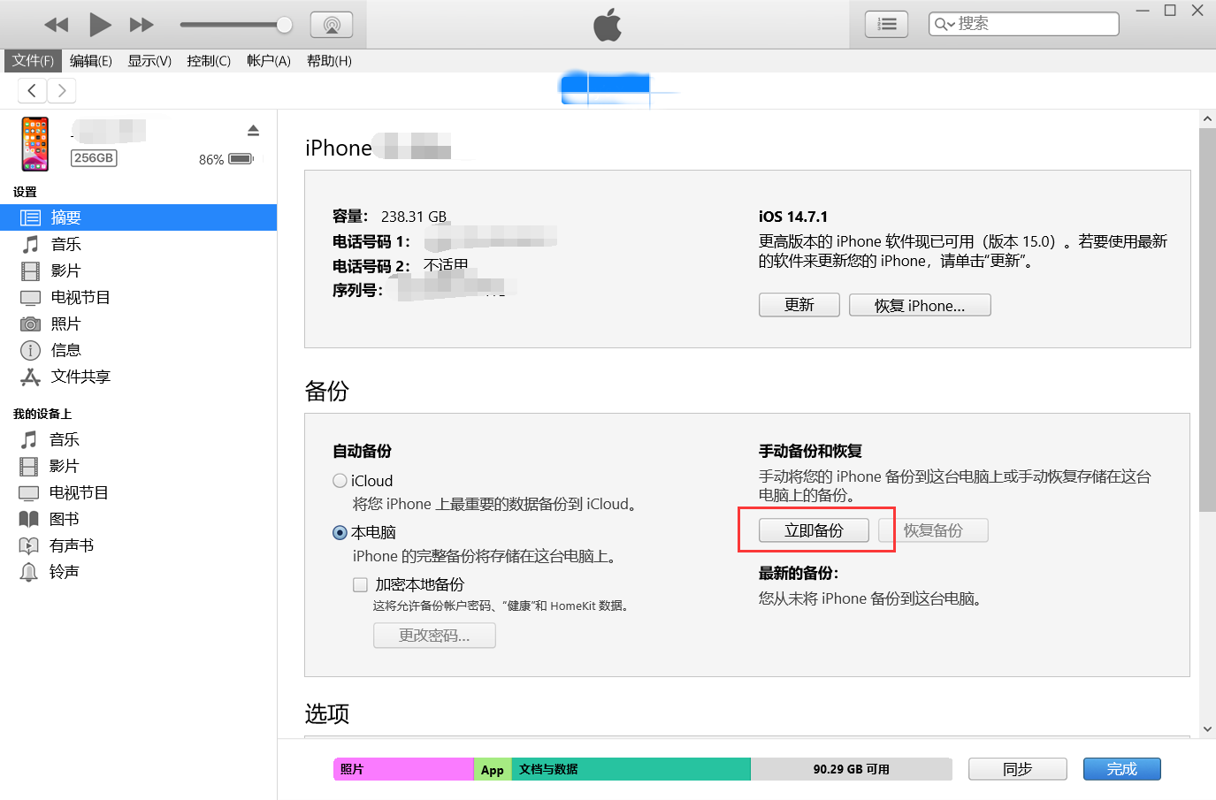Click the Apple logo at top

coord(608,25)
